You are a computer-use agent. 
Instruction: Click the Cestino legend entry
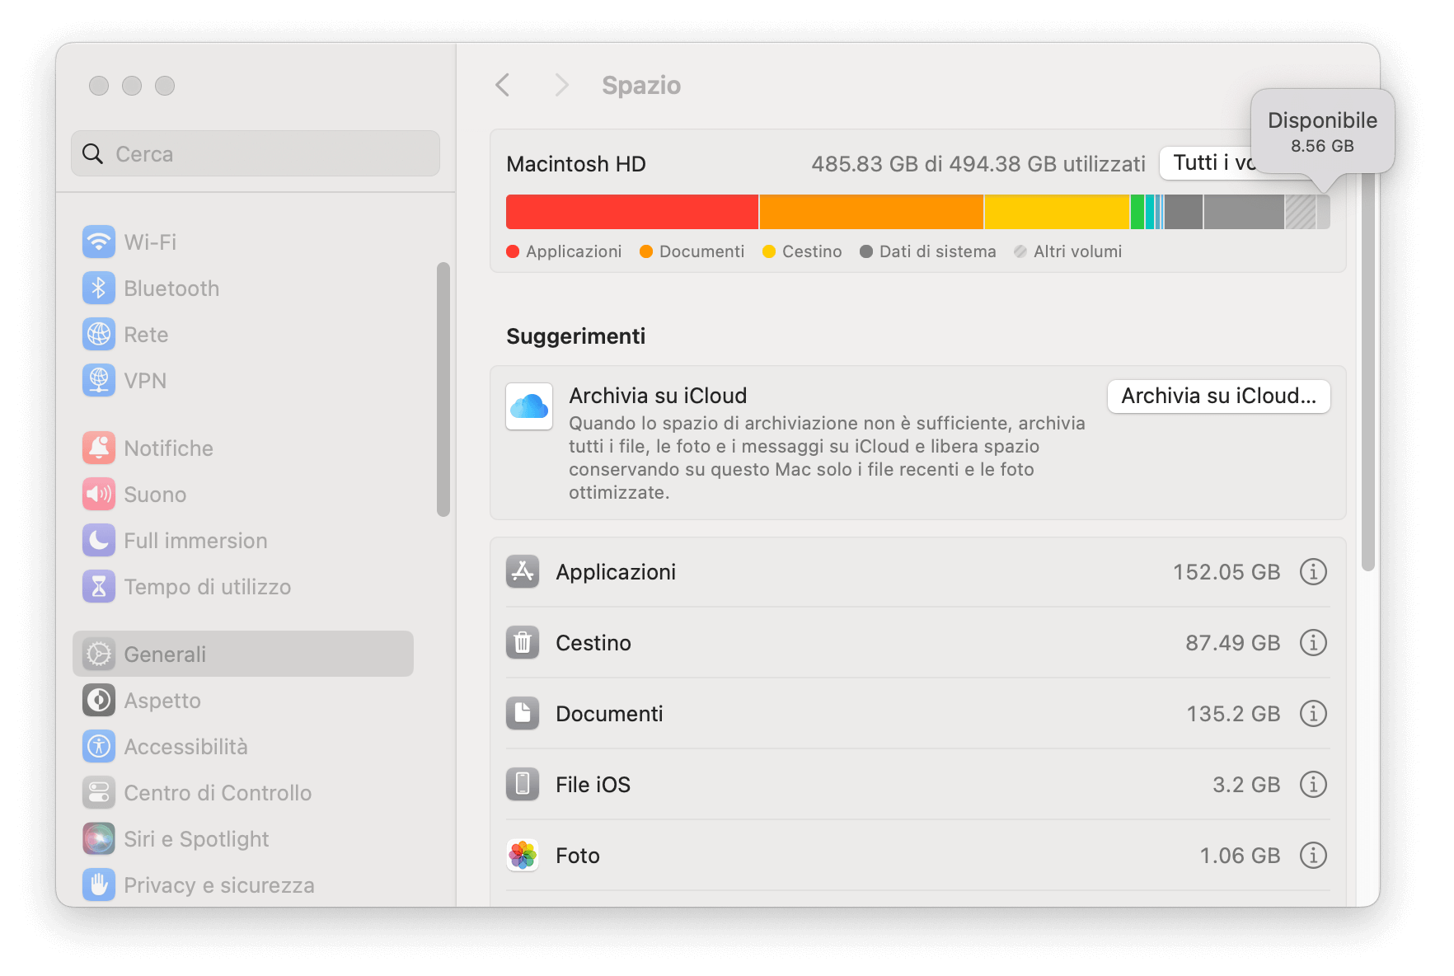point(803,251)
